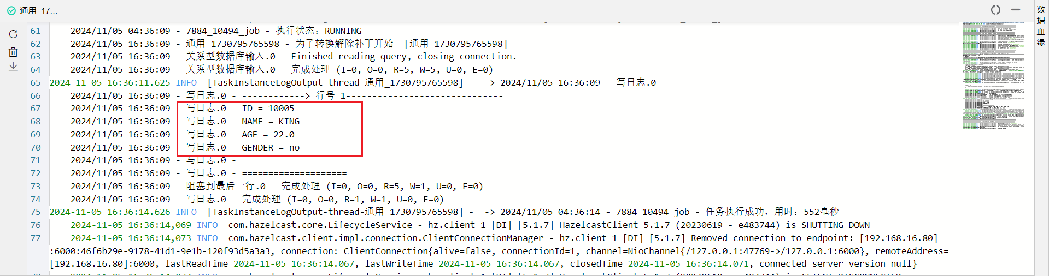
Task: Click the refresh log icon
Action: point(13,34)
